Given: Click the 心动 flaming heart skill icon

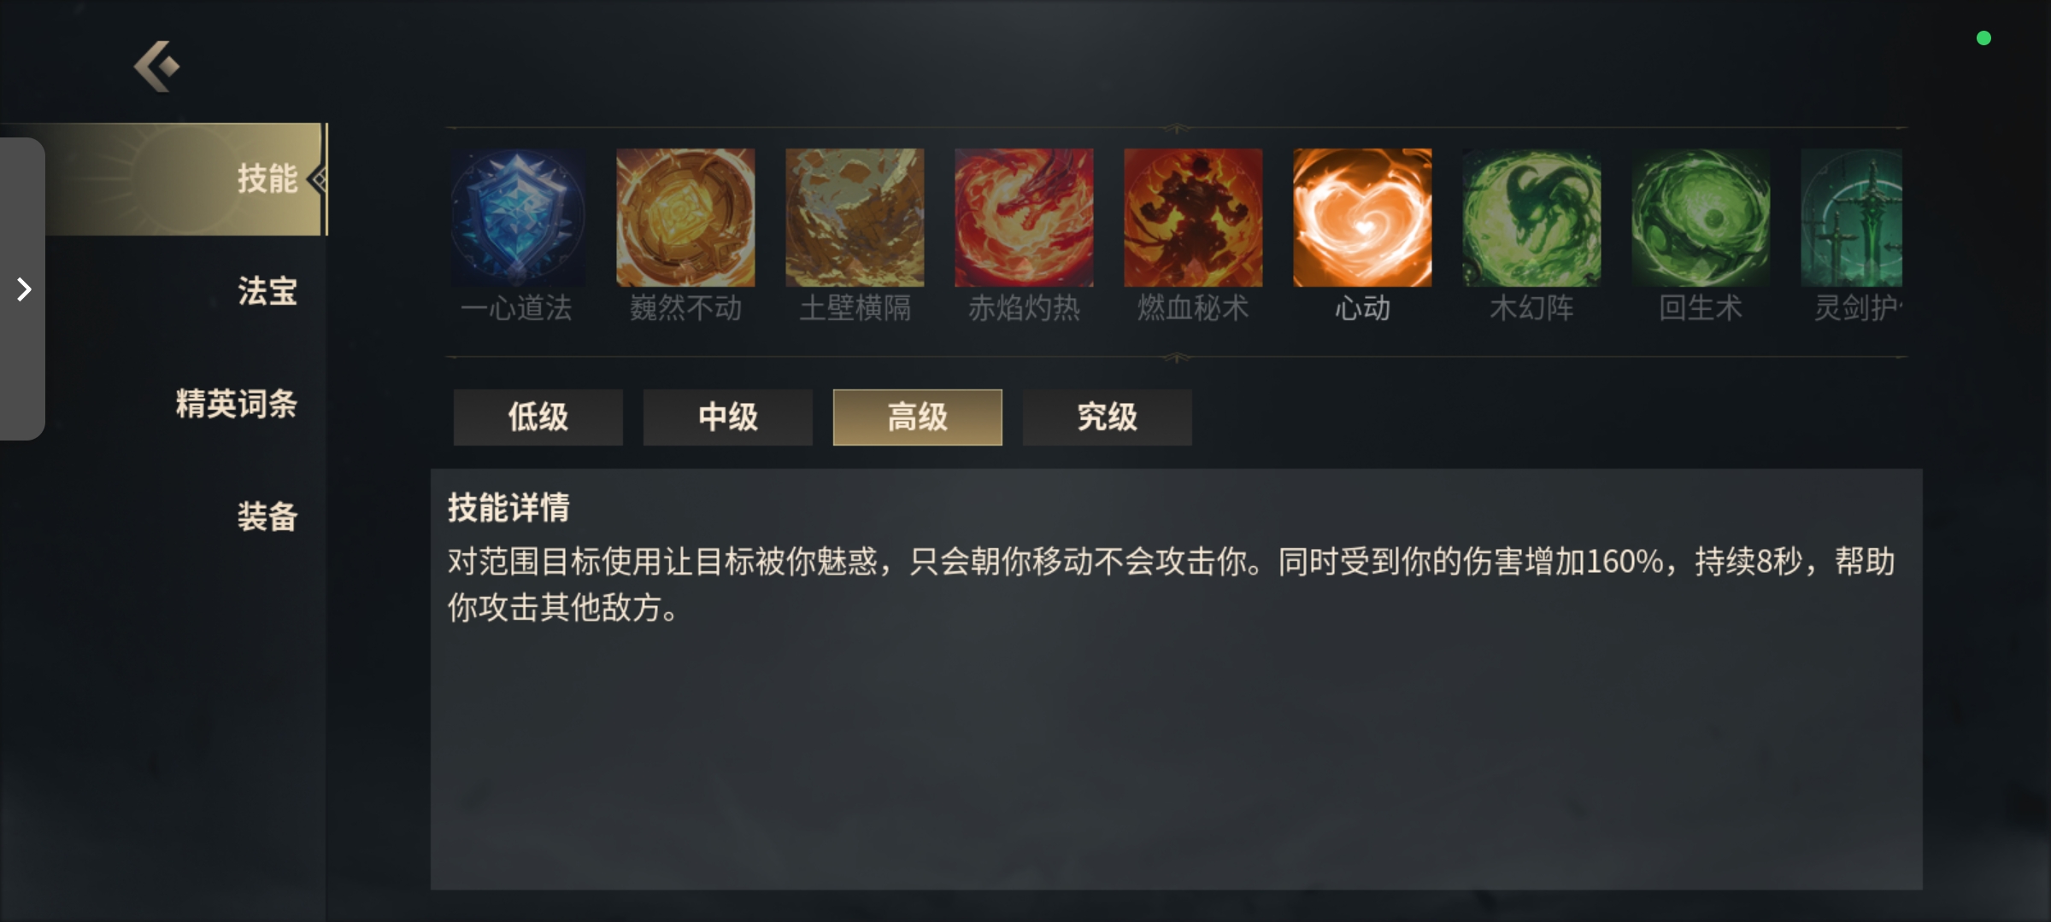Looking at the screenshot, I should point(1362,218).
